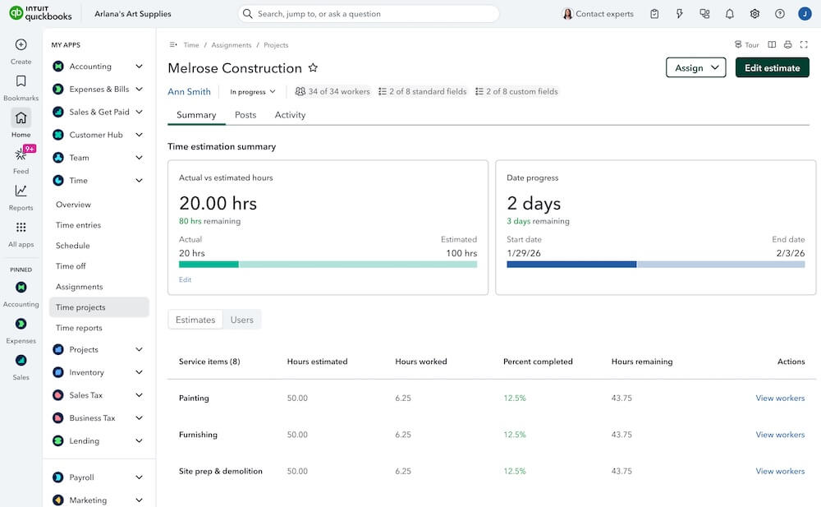Click the split view panel icon
Viewport: 821px width, 507px height.
pos(772,45)
